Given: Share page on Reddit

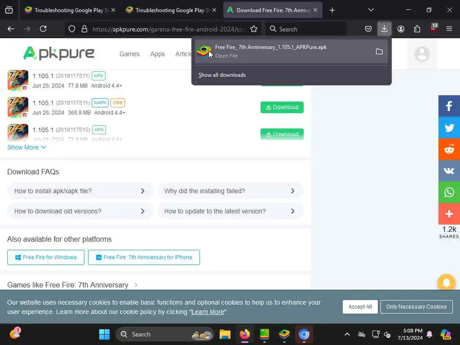Looking at the screenshot, I should tap(449, 149).
